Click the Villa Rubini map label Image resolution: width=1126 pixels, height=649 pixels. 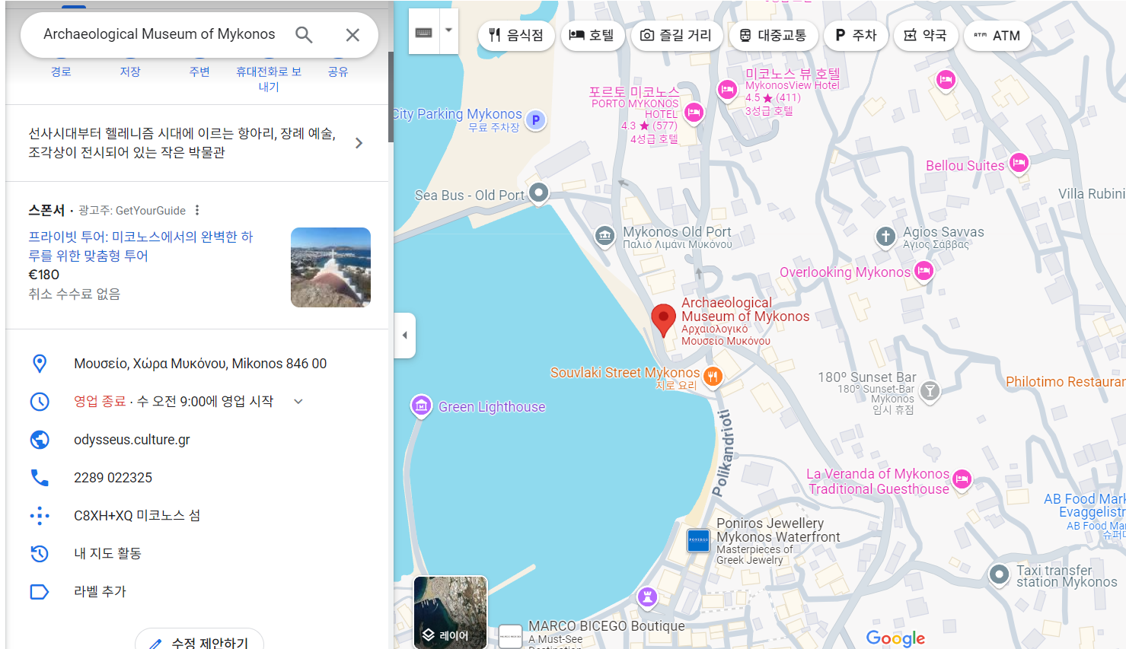(x=1092, y=194)
